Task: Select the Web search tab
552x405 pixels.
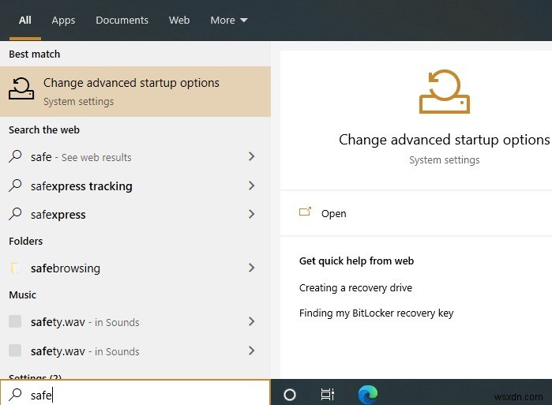Action: pos(179,21)
